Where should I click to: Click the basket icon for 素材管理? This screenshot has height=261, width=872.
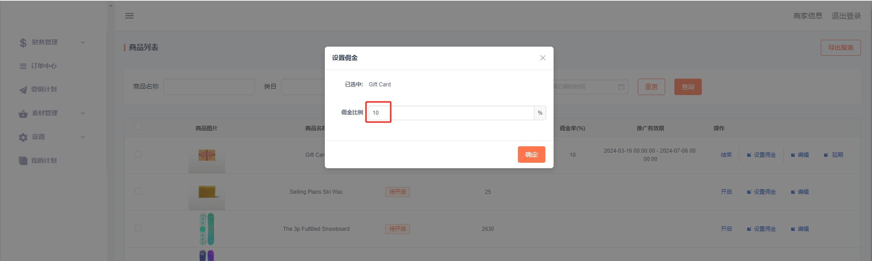[x=23, y=113]
